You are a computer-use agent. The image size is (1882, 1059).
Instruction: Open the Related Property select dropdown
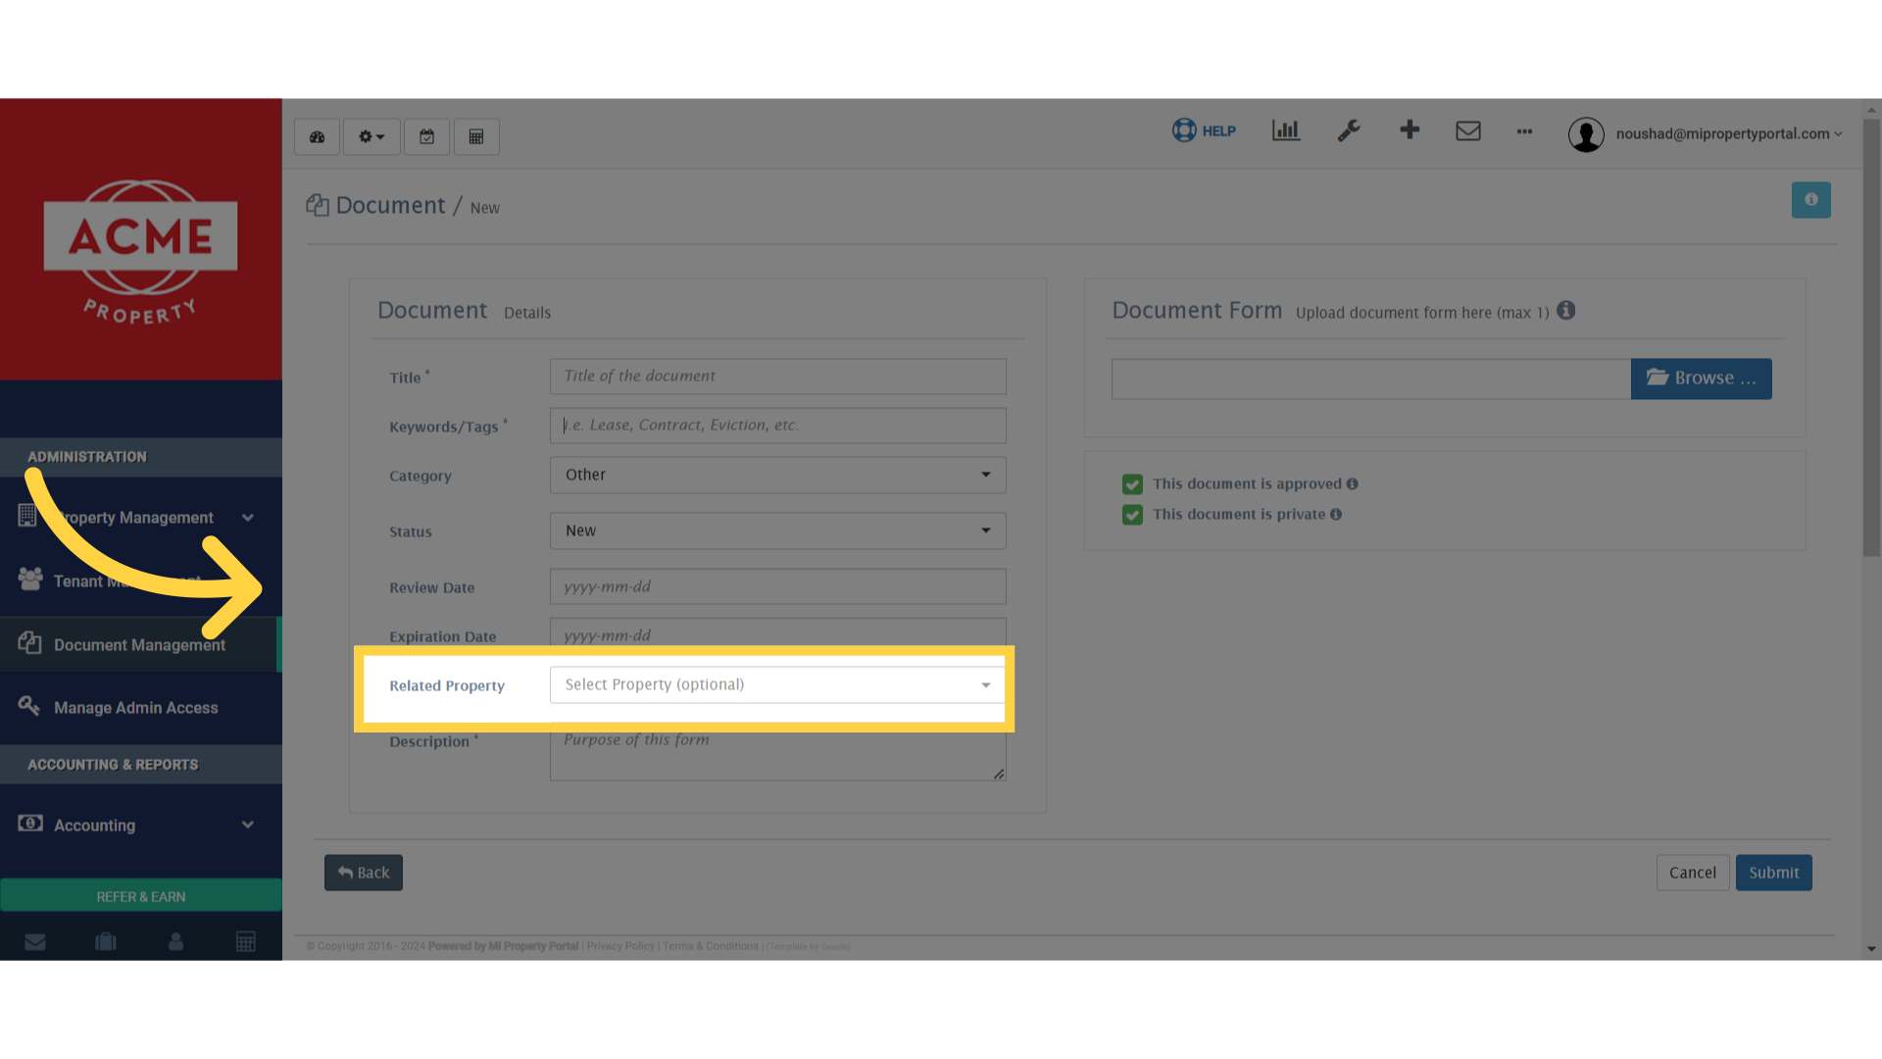tap(778, 684)
